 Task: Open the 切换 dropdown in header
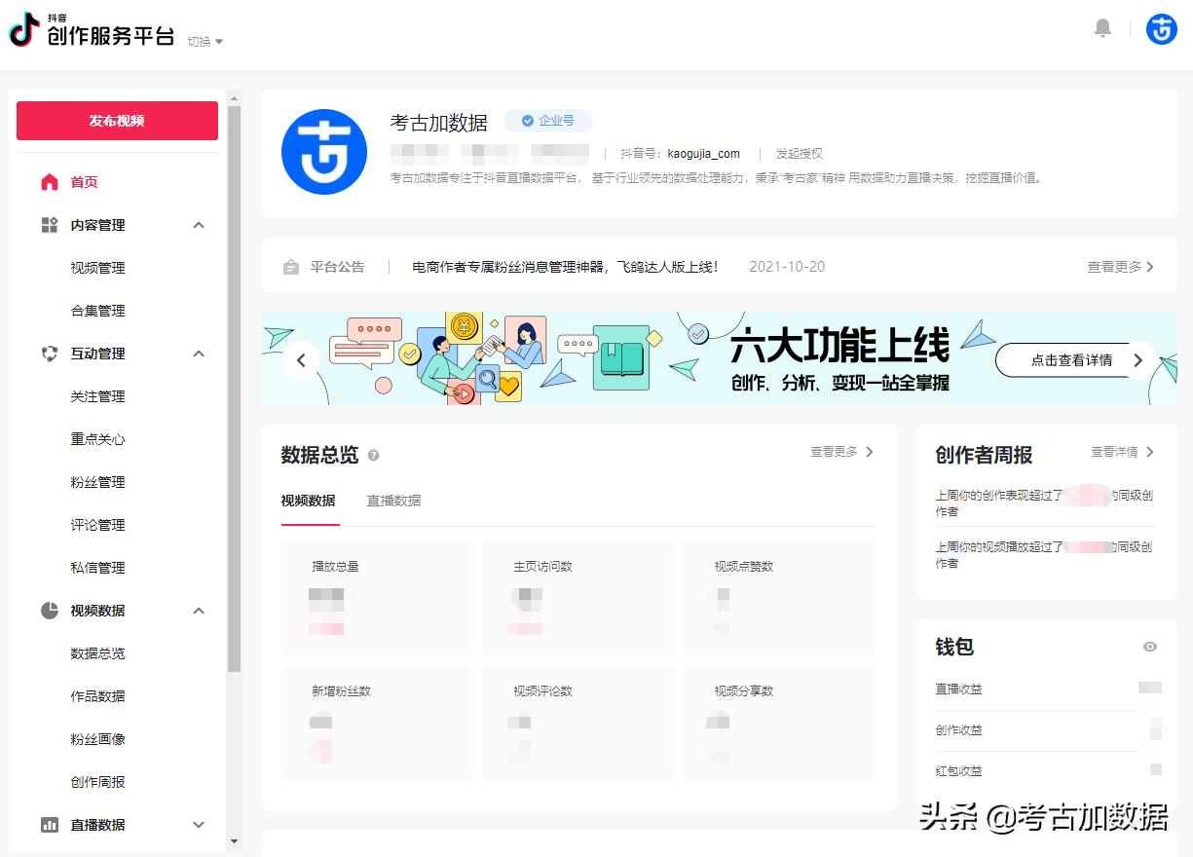point(205,42)
